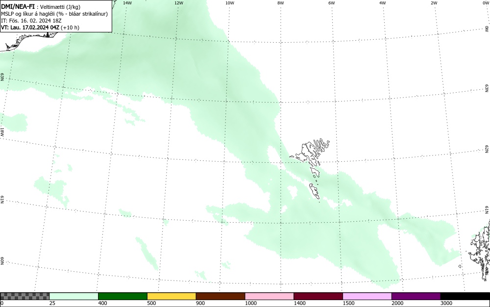This screenshot has width=490, height=307.
Task: Click the "VT: Lau. 17.02.2024 04Z" text
Action: 30,27
